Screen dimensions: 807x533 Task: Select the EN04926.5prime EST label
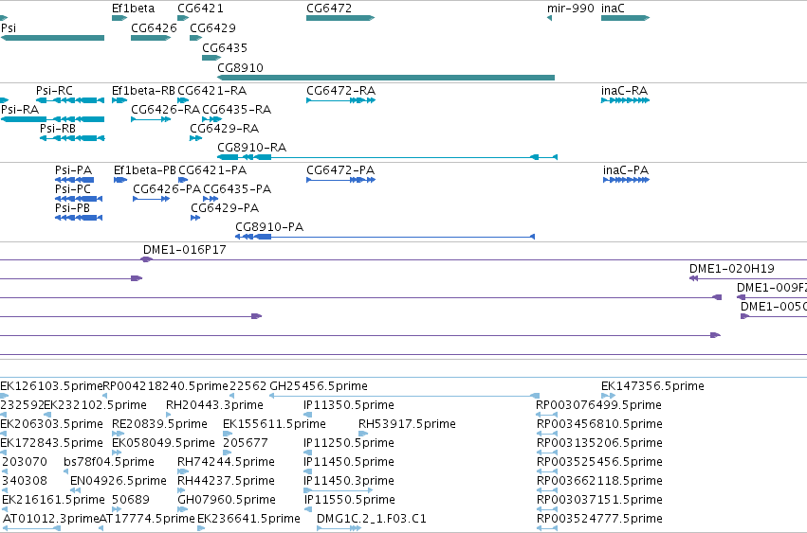pos(119,481)
